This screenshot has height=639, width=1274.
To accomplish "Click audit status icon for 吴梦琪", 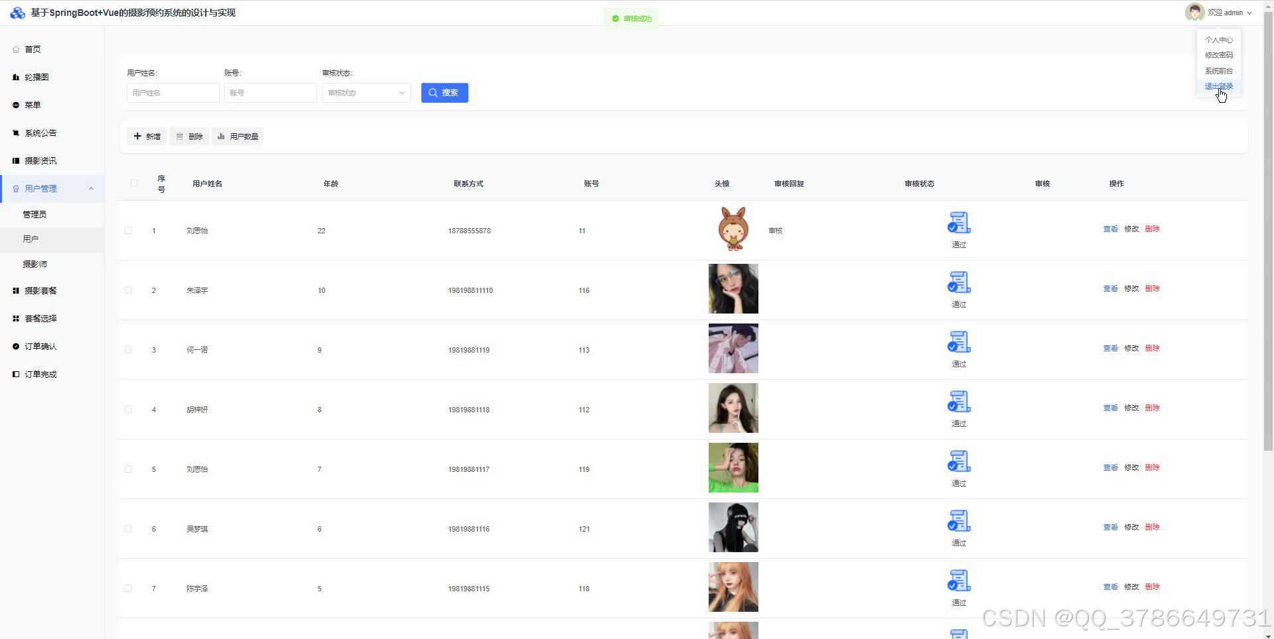I will point(959,521).
